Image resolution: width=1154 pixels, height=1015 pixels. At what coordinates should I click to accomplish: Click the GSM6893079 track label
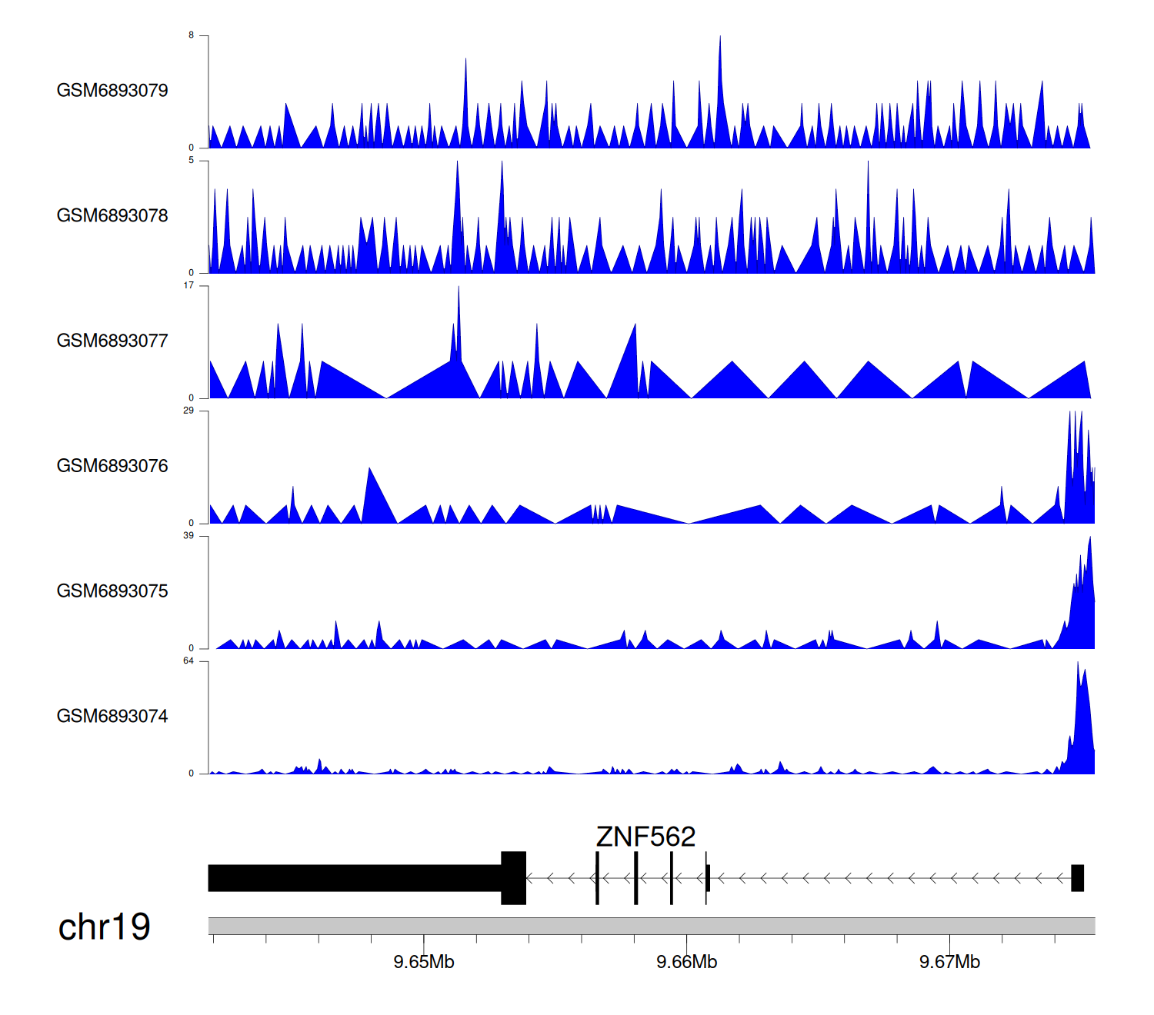pos(112,91)
